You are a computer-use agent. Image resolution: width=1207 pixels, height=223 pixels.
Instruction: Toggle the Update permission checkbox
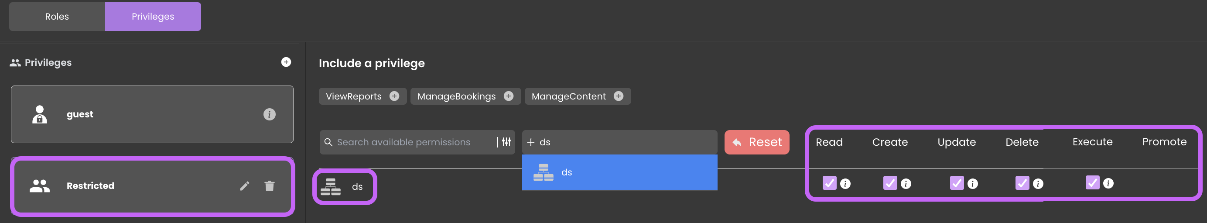[x=956, y=183]
